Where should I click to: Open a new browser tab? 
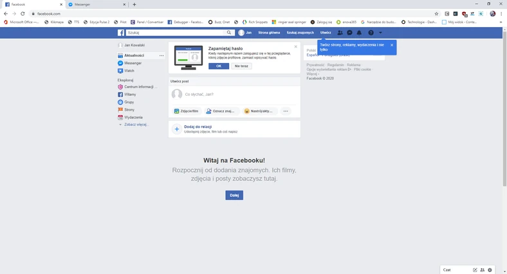(x=134, y=5)
